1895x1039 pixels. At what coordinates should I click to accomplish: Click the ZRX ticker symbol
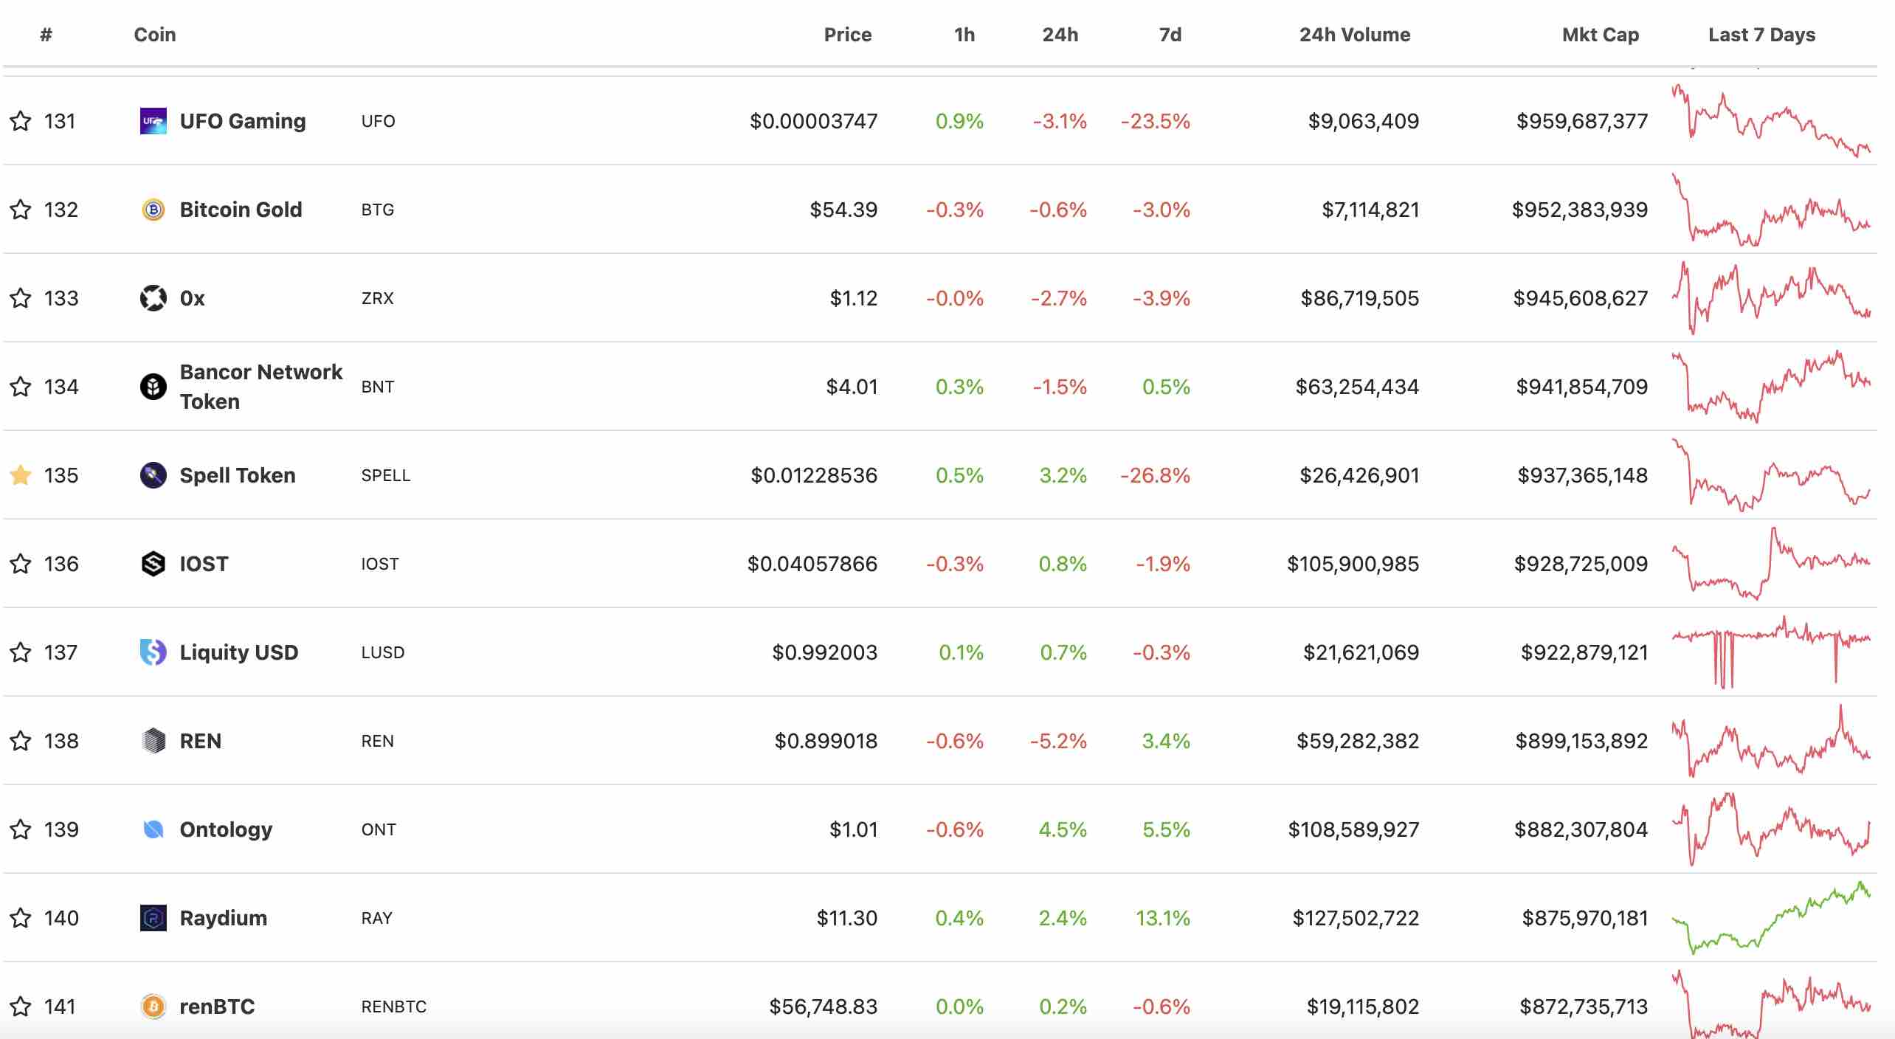click(378, 298)
